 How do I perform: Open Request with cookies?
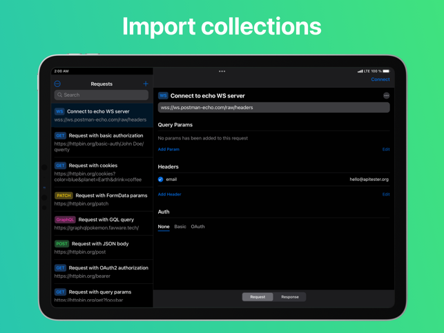tap(102, 172)
